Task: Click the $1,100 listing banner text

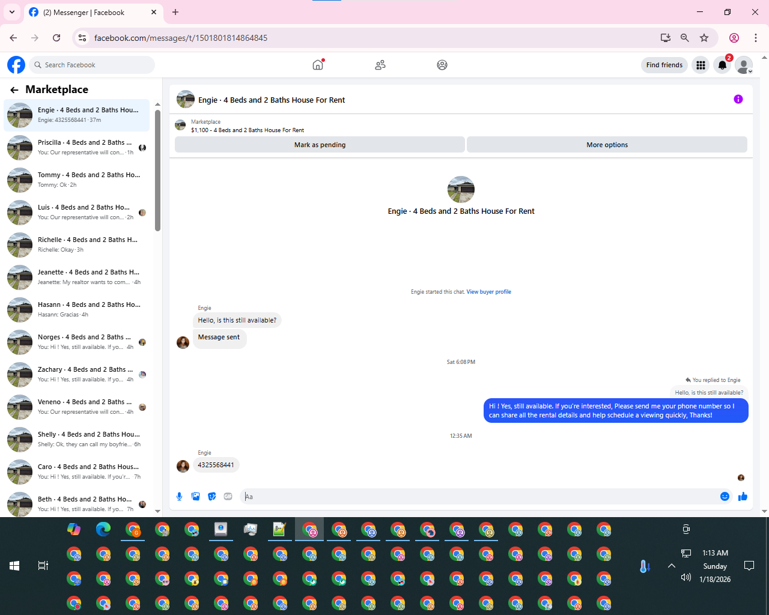Action: click(x=248, y=130)
